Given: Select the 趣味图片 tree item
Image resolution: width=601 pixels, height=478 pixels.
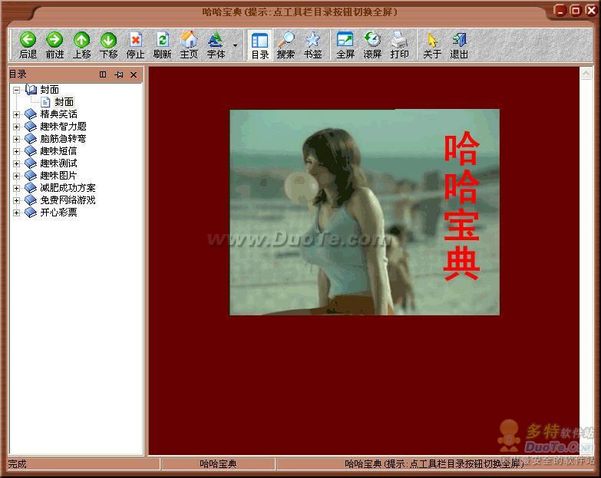Looking at the screenshot, I should coord(58,176).
